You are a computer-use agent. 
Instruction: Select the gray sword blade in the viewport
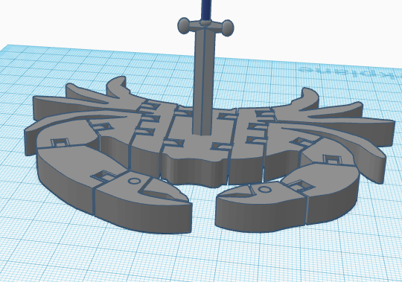pos(204,82)
